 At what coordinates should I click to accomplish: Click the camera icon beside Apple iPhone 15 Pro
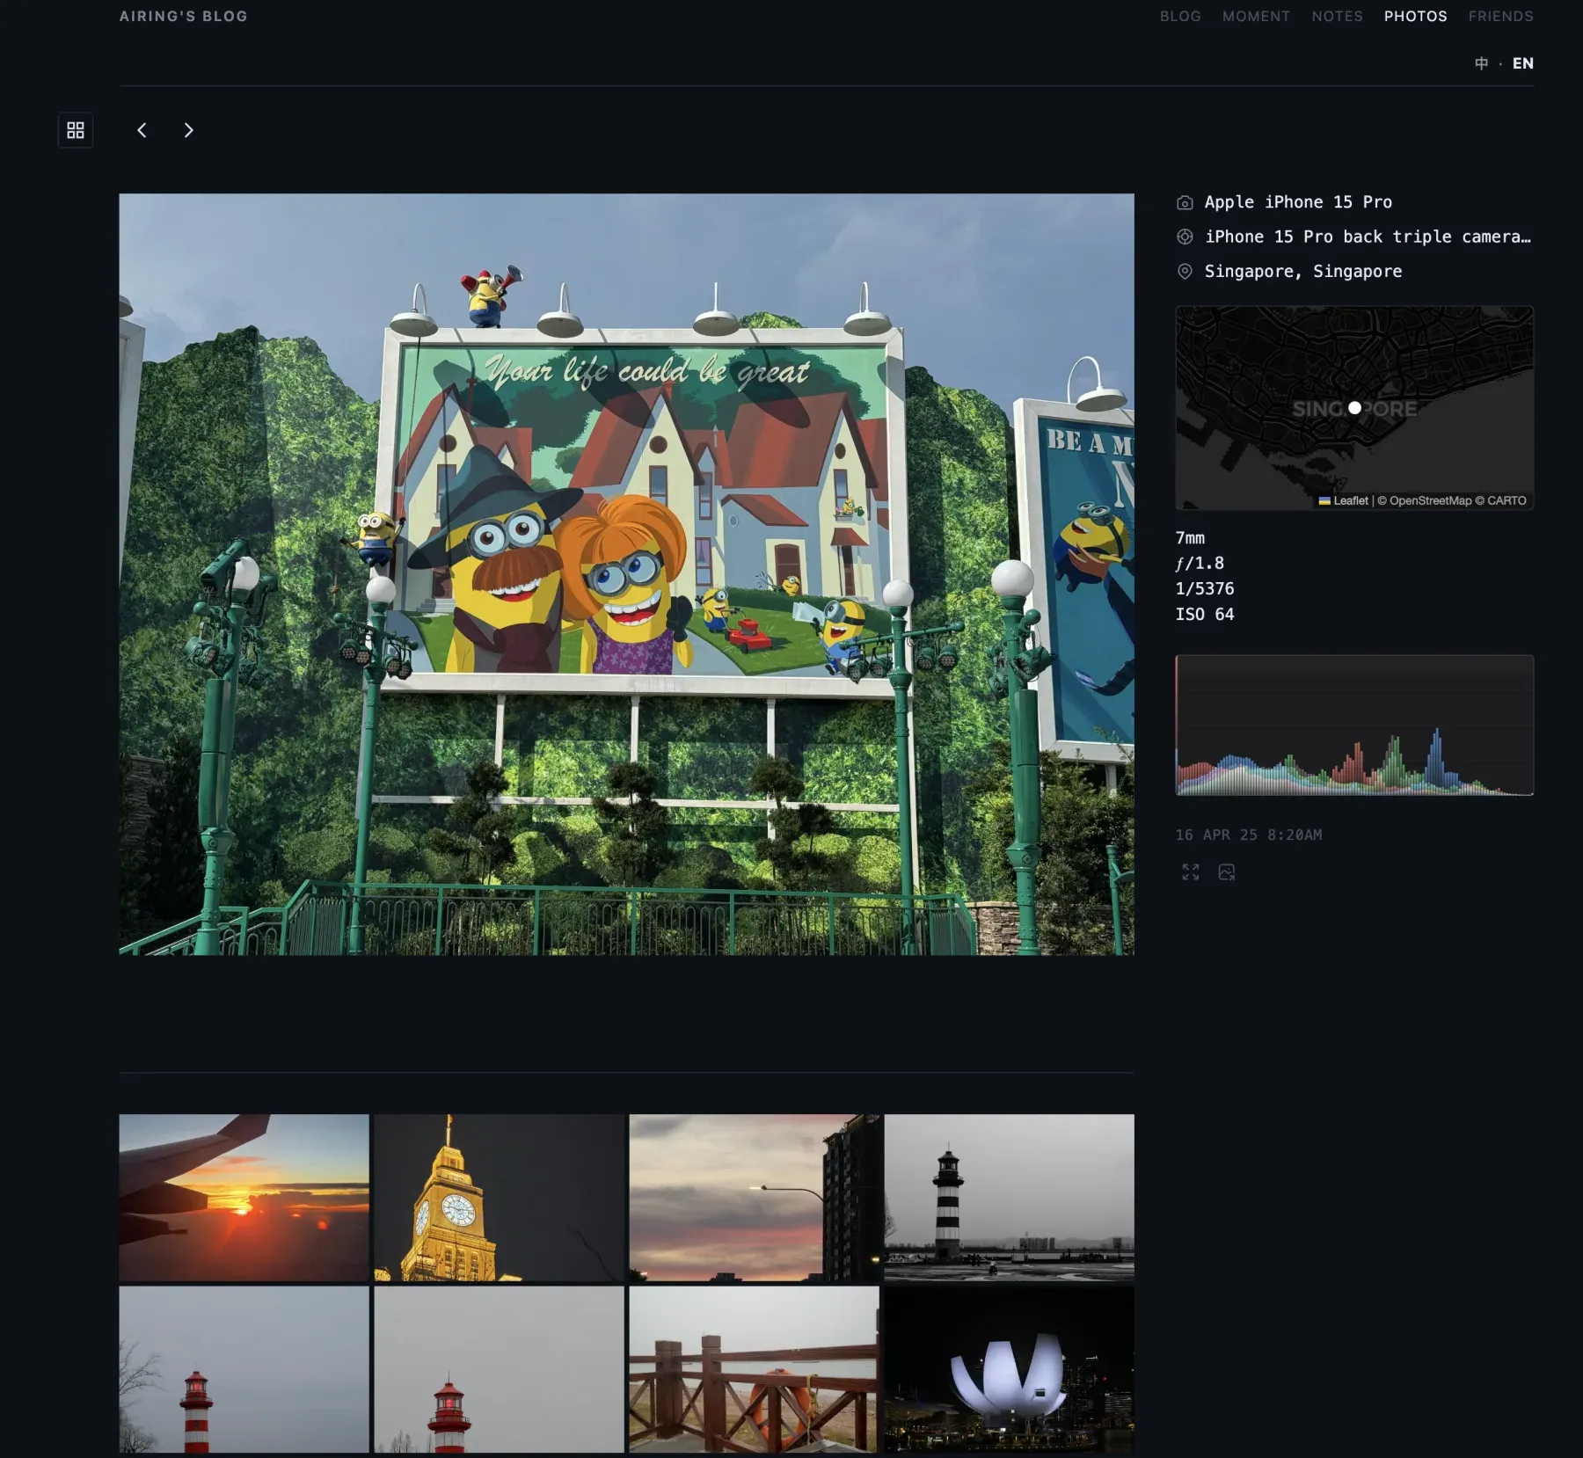(1185, 202)
